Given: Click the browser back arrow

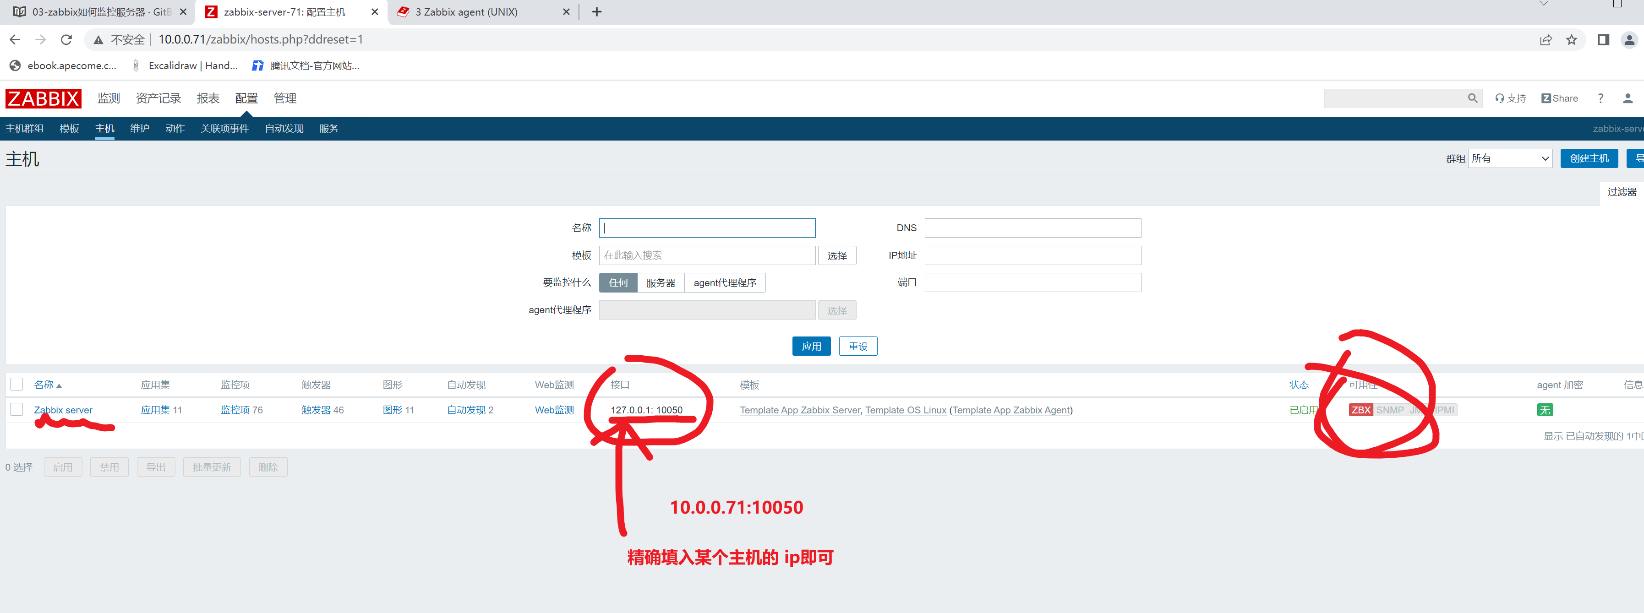Looking at the screenshot, I should click(x=15, y=39).
